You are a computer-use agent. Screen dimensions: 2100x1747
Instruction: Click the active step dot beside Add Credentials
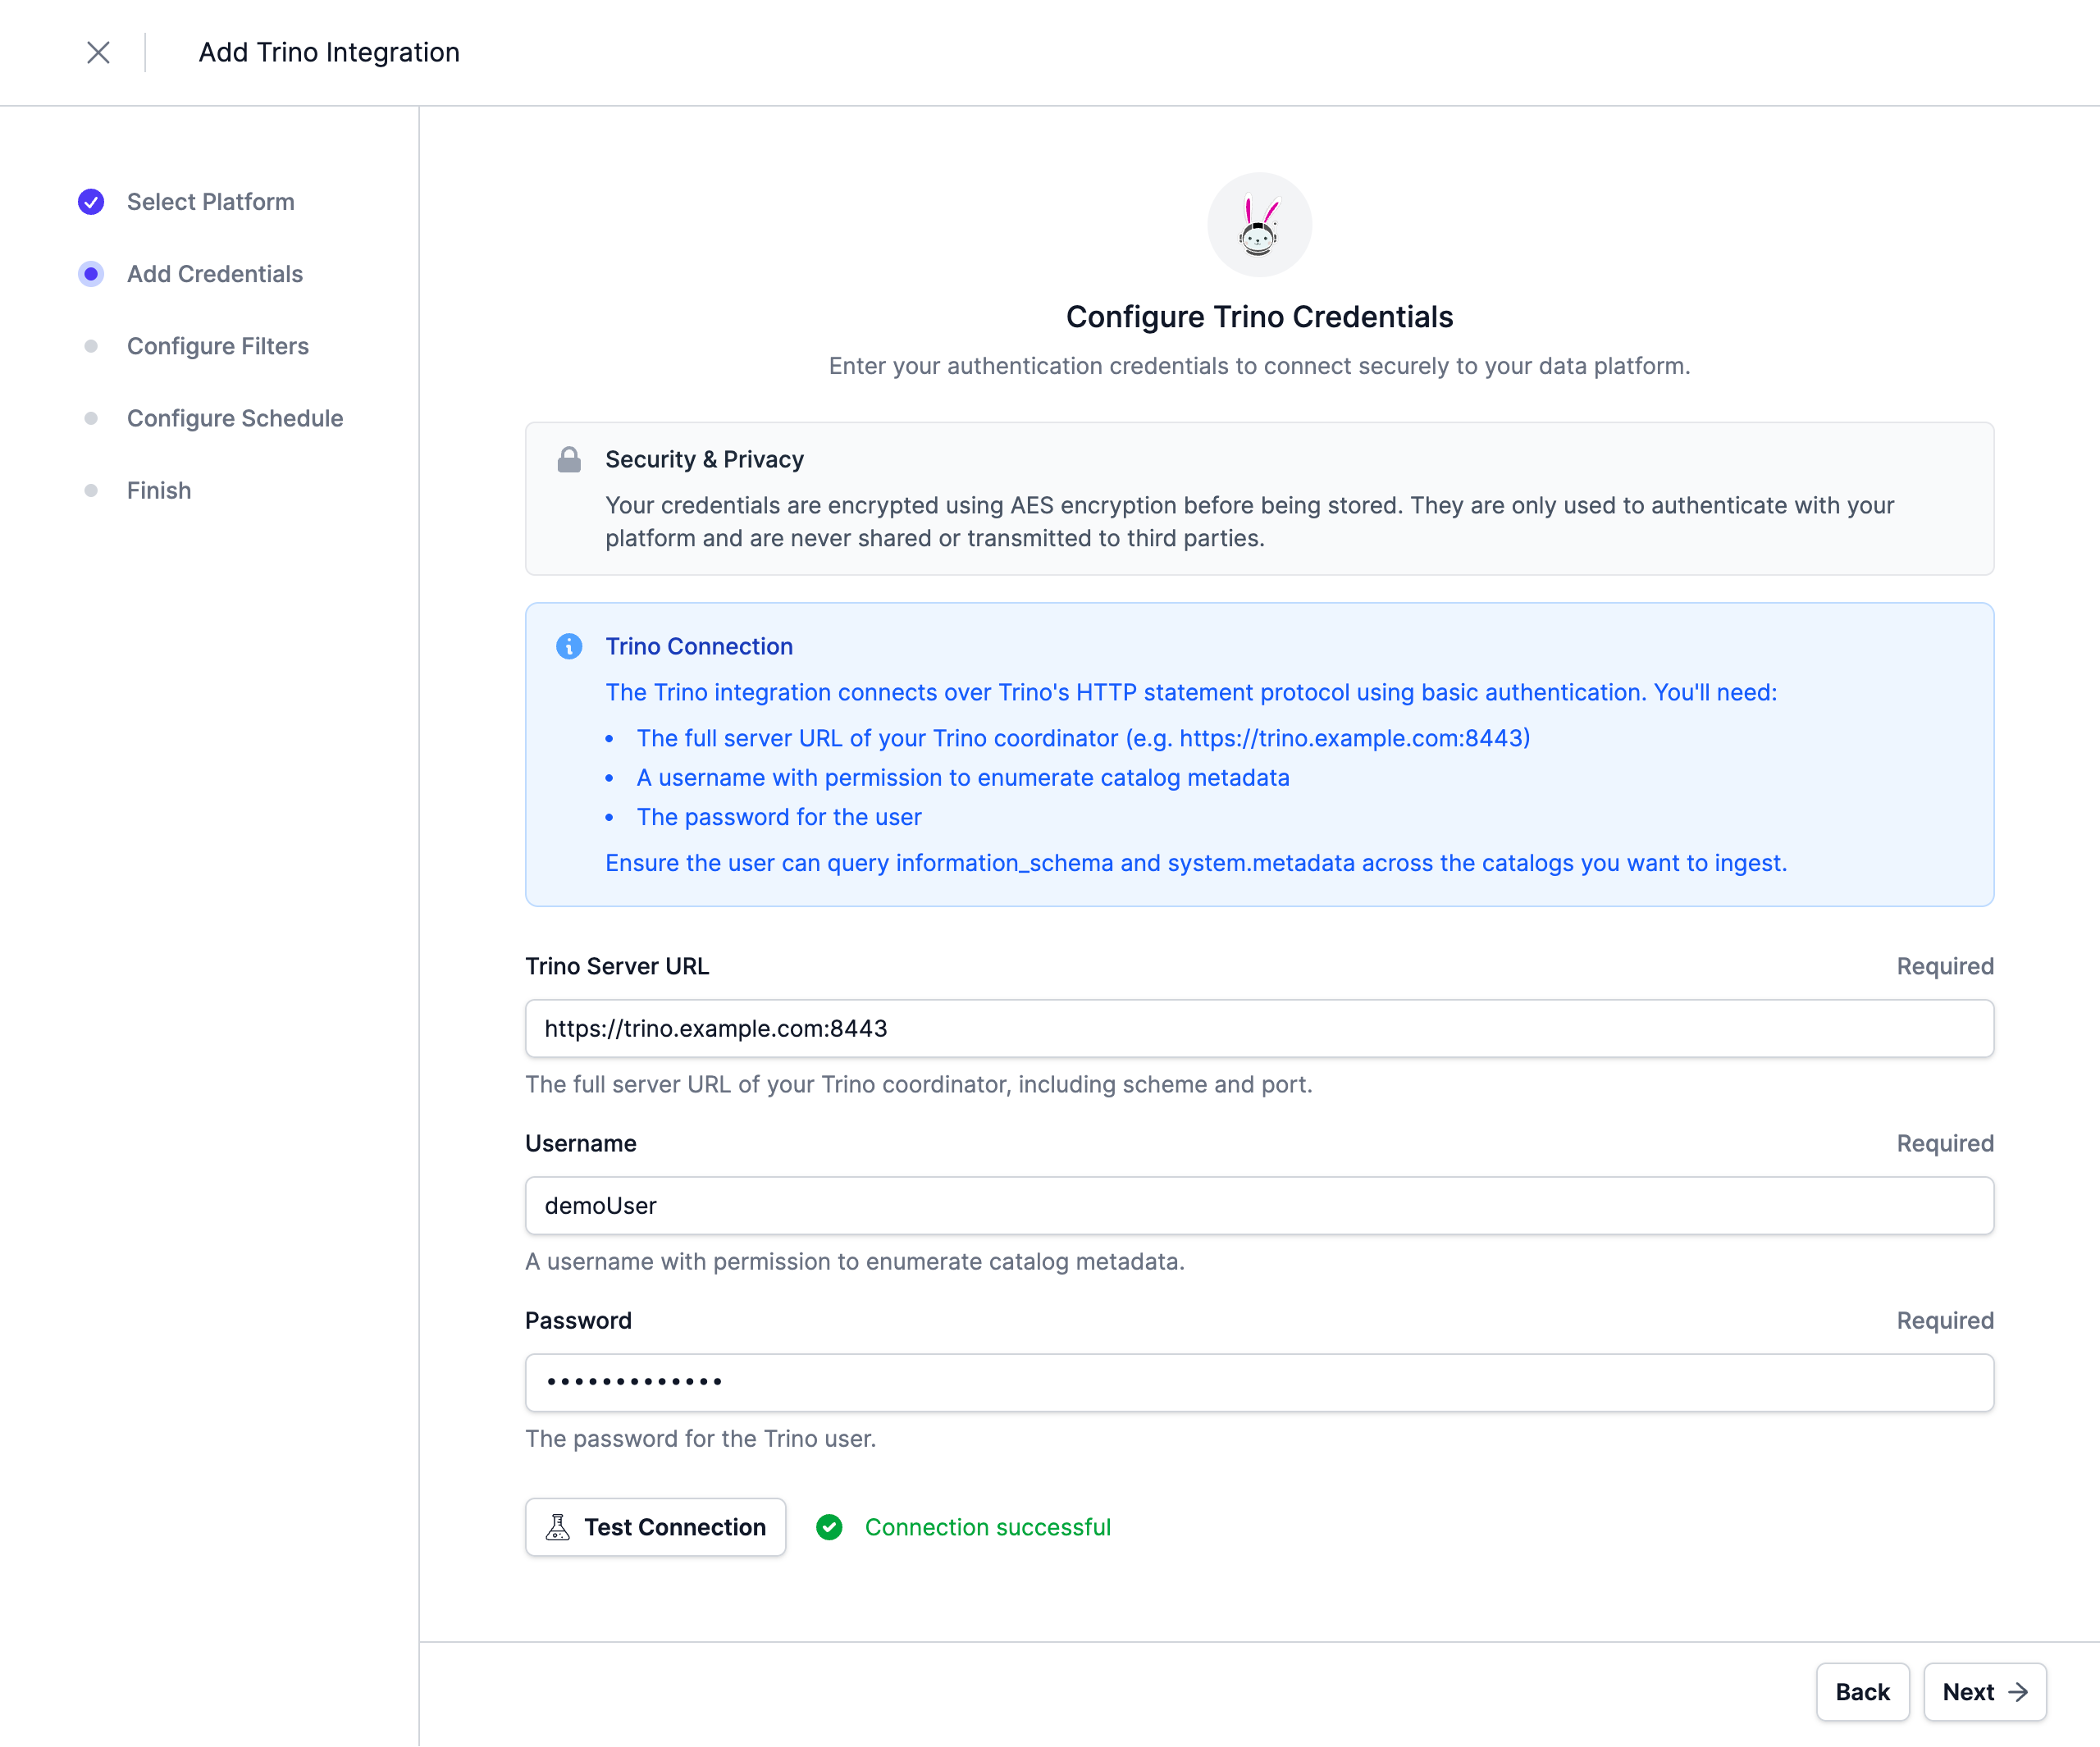click(x=91, y=274)
